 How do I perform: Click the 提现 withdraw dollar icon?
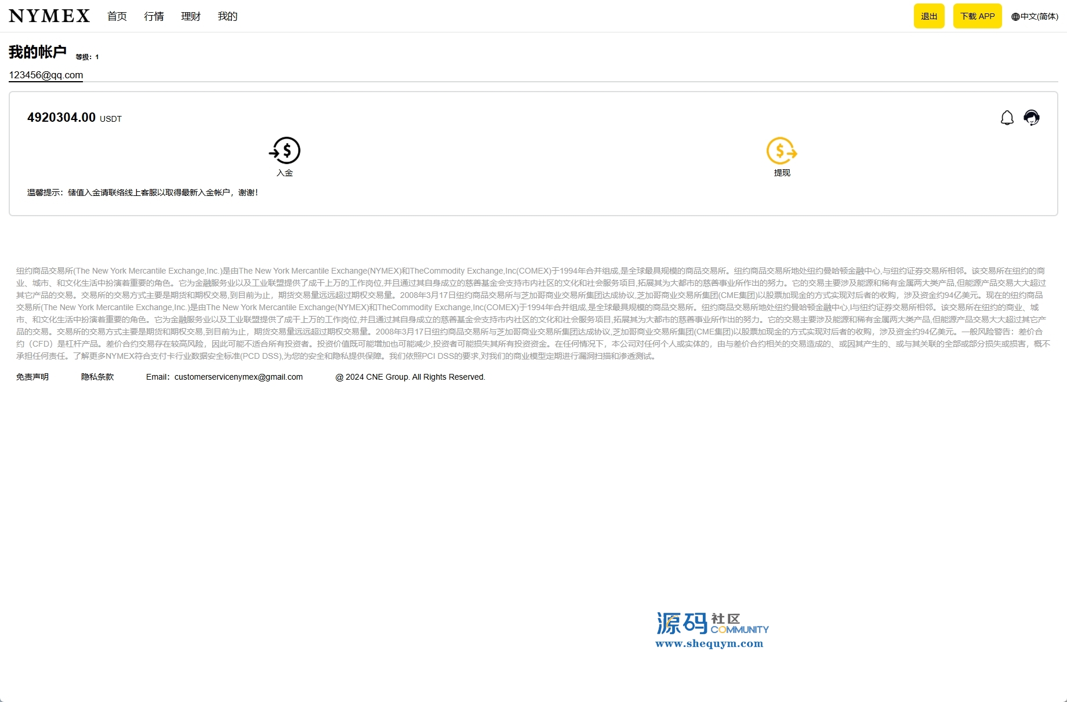pos(782,151)
